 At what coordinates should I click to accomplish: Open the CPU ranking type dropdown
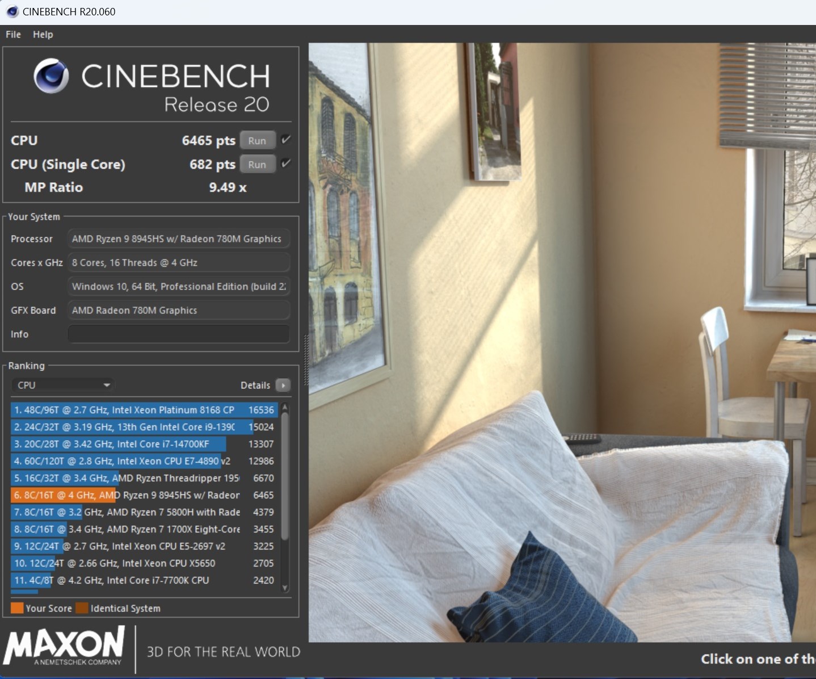(x=62, y=385)
